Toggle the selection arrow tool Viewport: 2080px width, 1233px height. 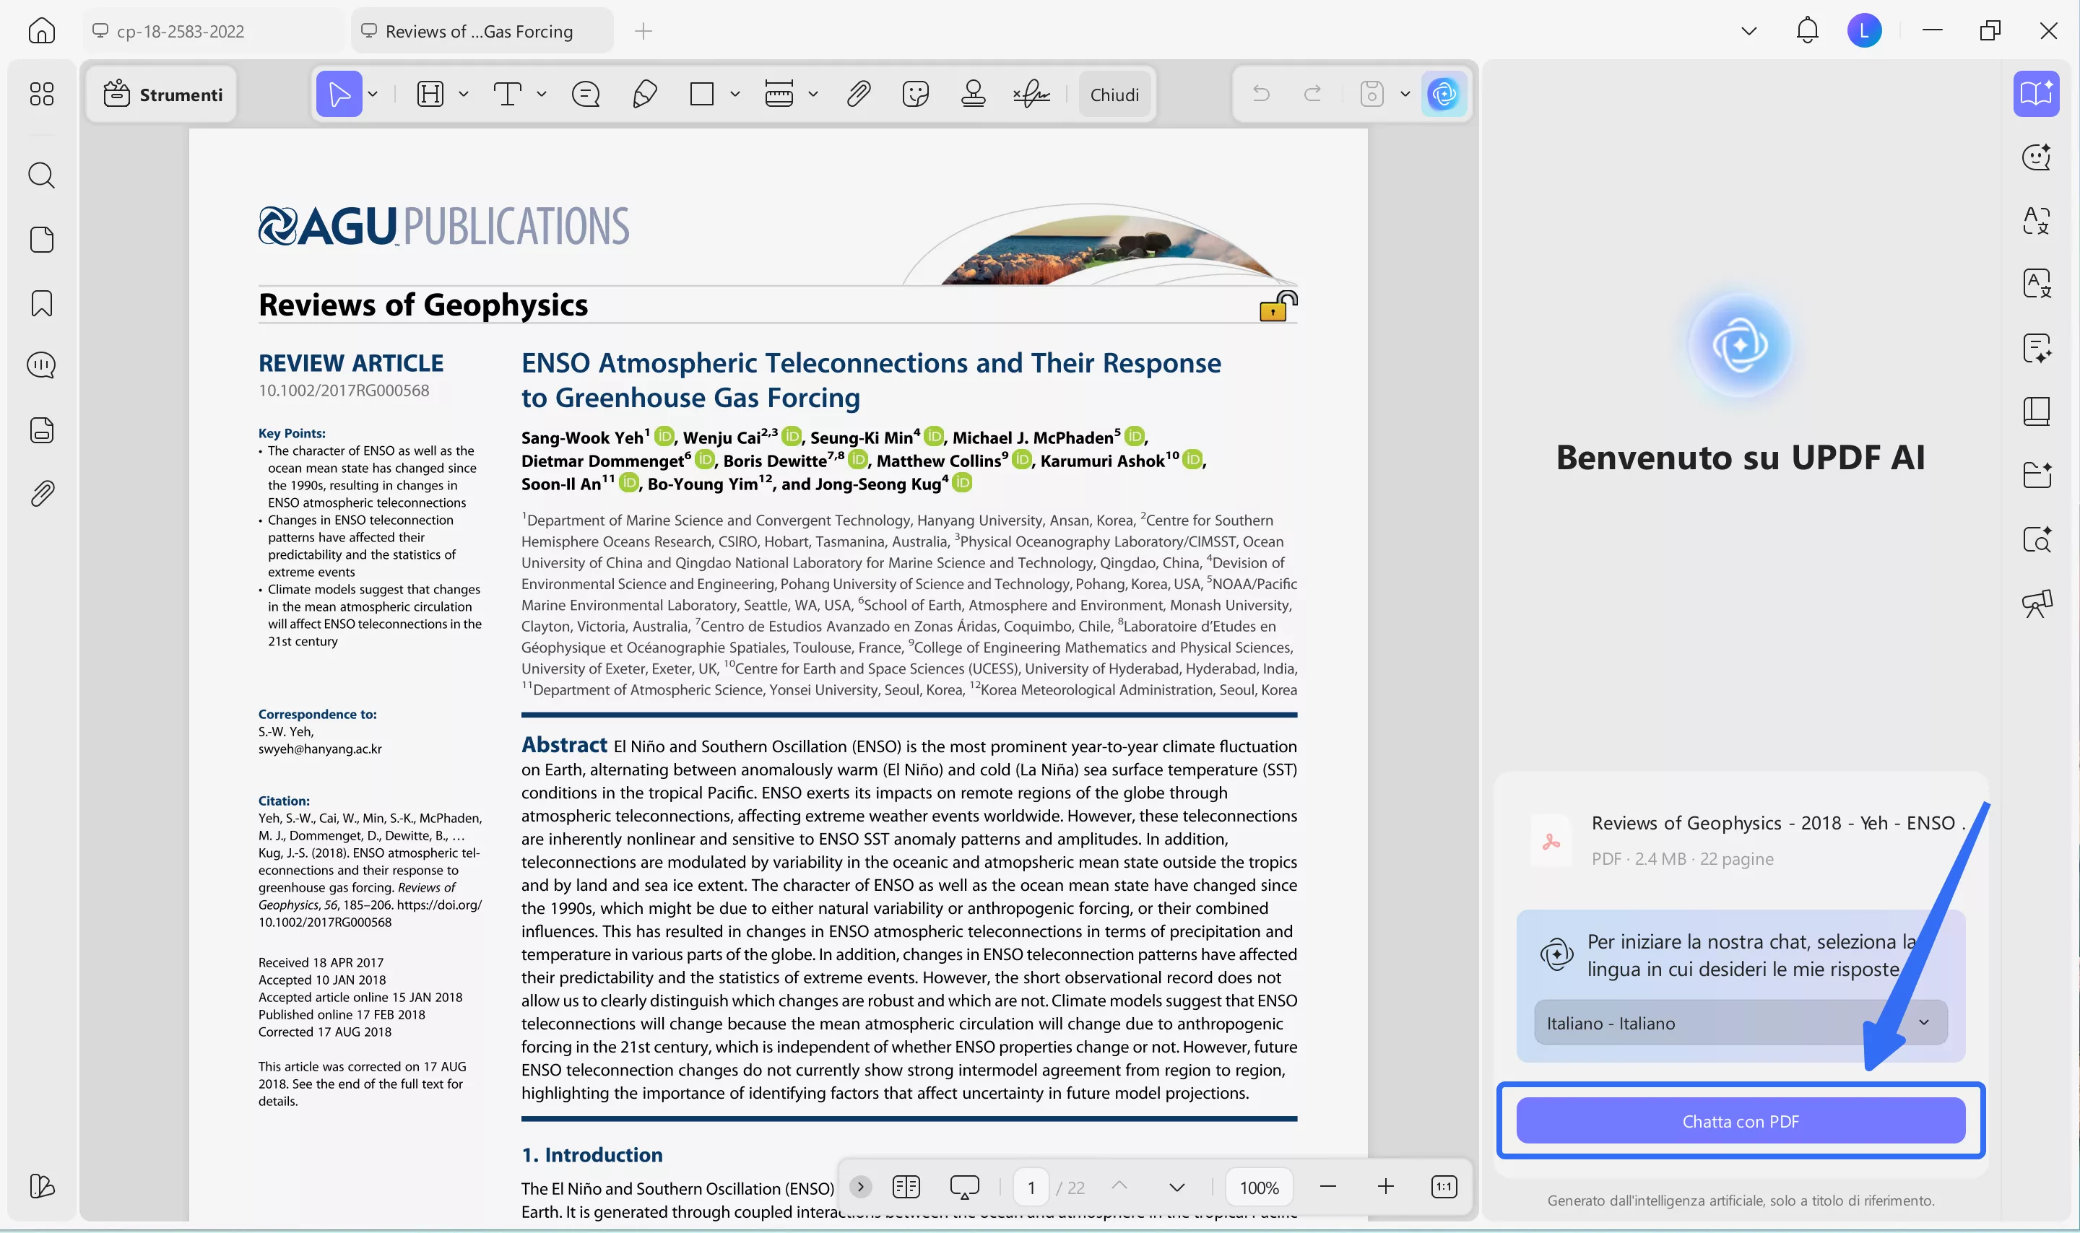pyautogui.click(x=339, y=94)
